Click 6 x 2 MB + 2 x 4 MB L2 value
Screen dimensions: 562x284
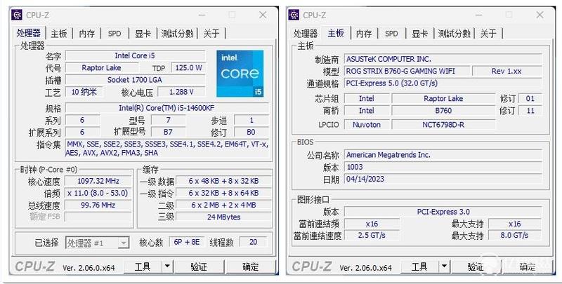click(x=223, y=205)
